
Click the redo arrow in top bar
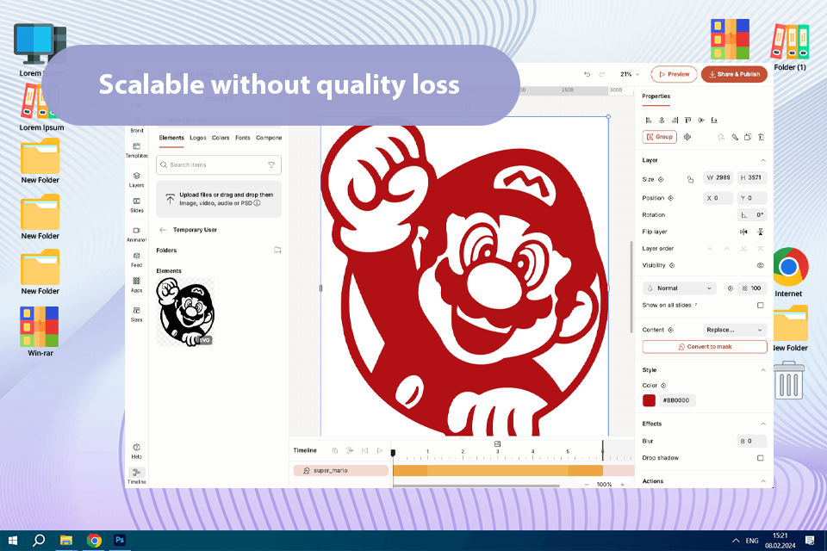(x=602, y=74)
